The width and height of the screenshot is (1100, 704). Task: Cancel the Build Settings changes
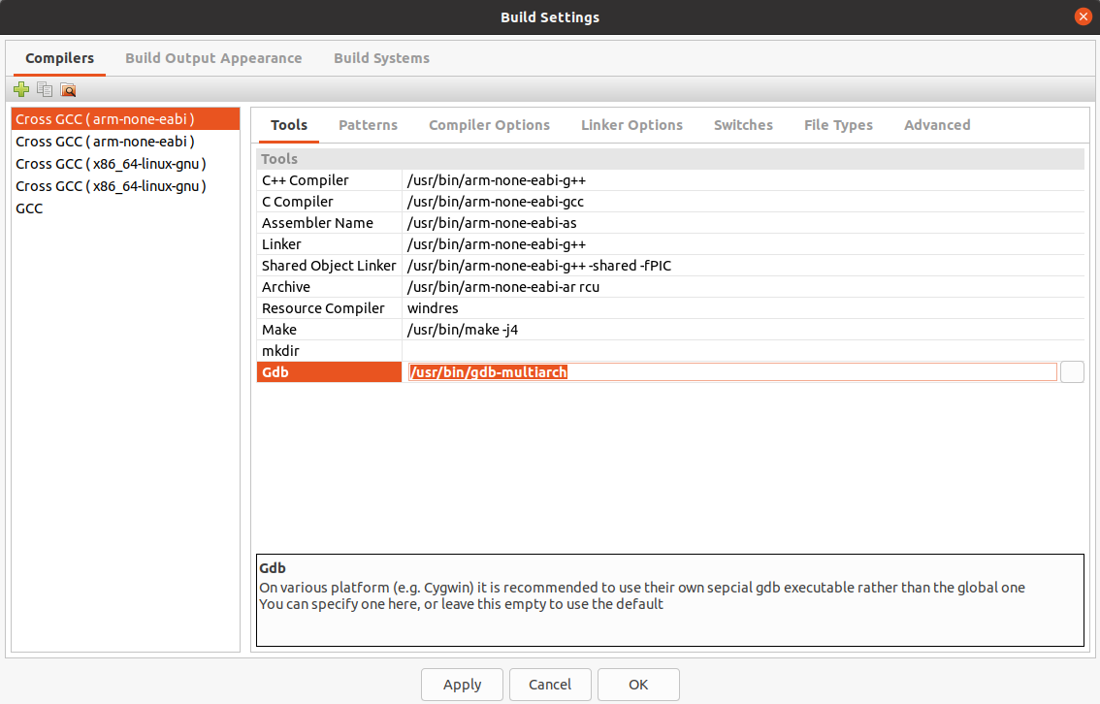550,685
